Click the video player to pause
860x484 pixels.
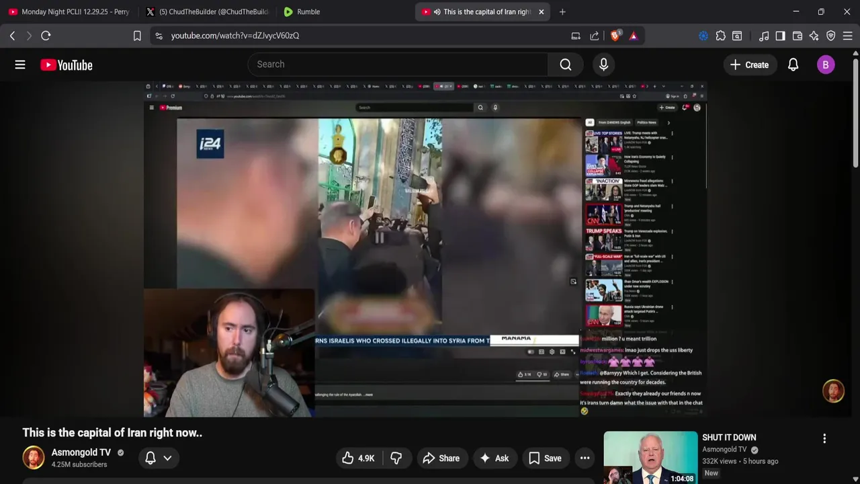[425, 249]
